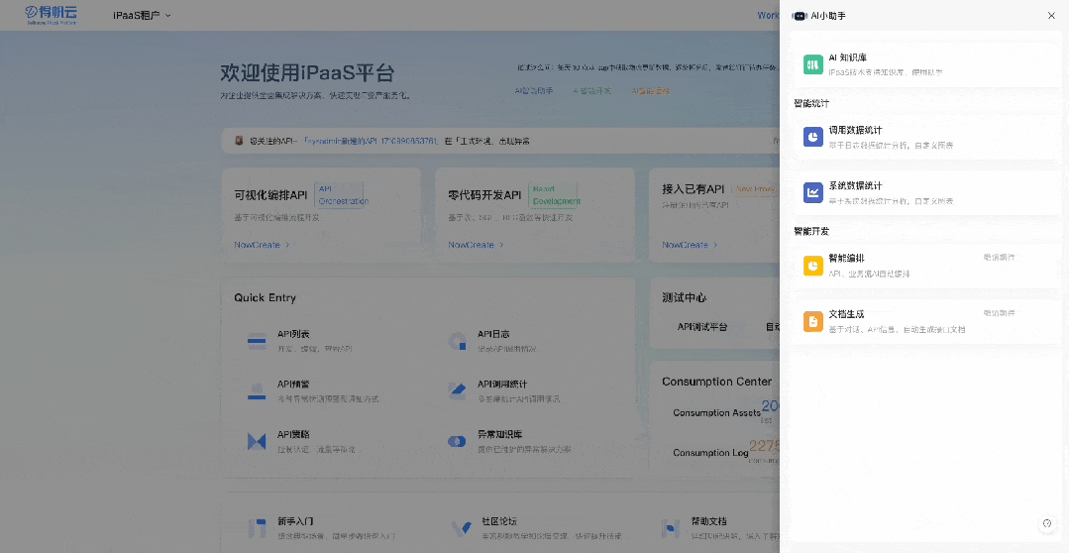Click the 系统数据统计 line chart icon
Viewport: 1069px width, 553px height.
[x=812, y=193]
